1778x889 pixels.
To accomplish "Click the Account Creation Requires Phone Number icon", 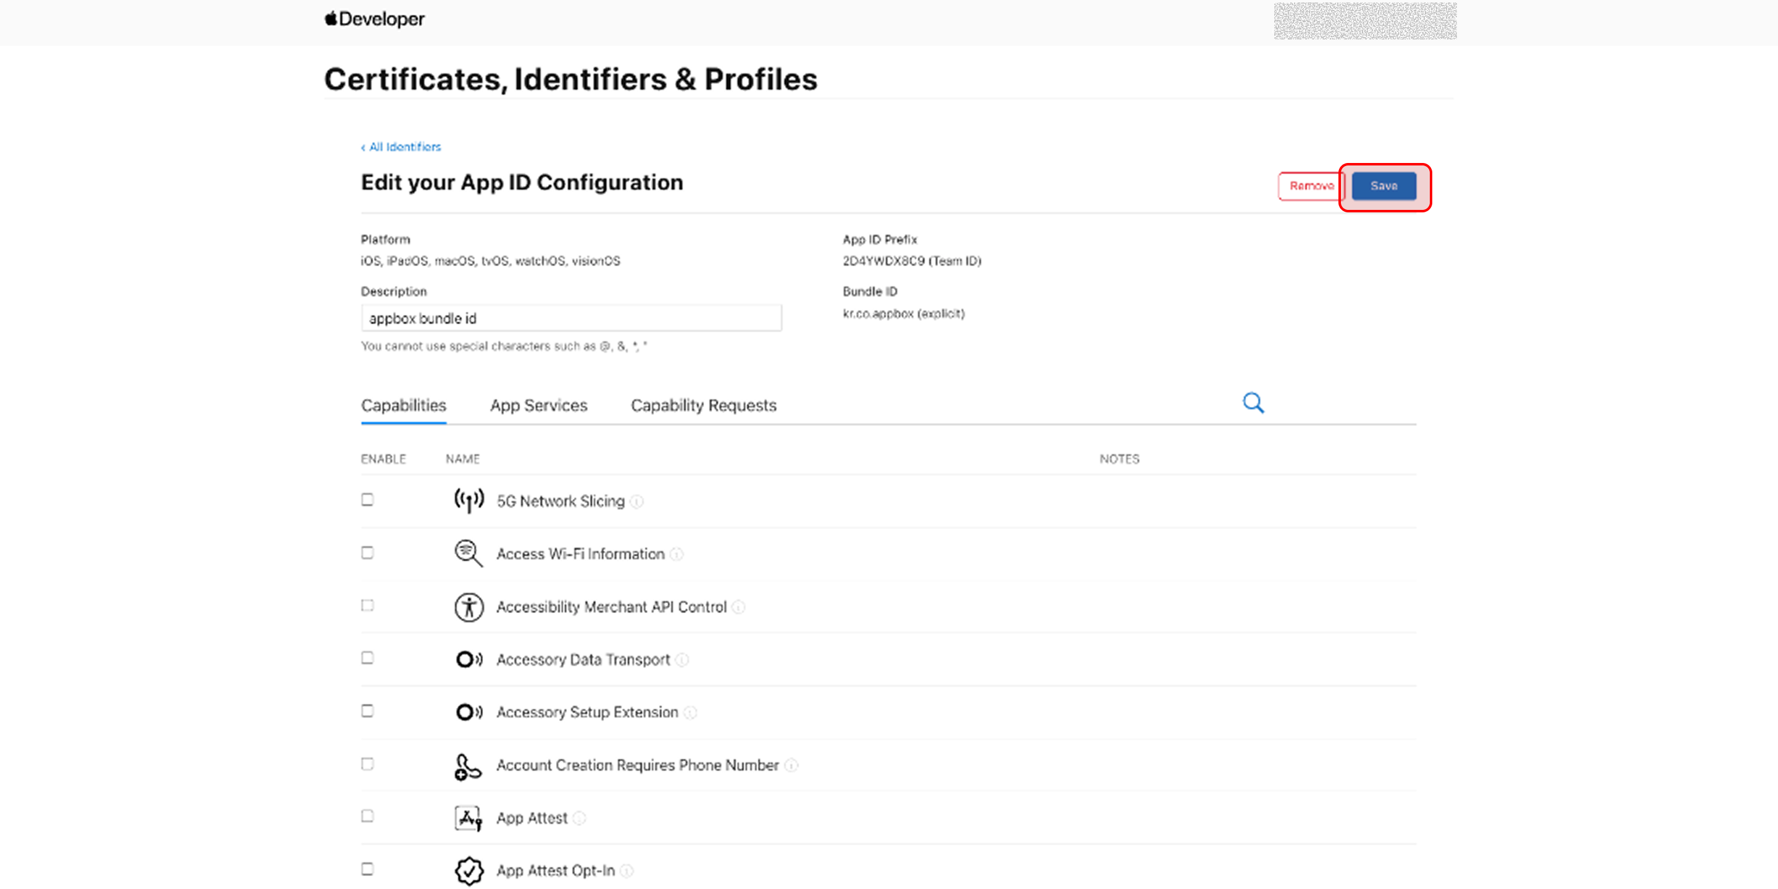I will (468, 766).
